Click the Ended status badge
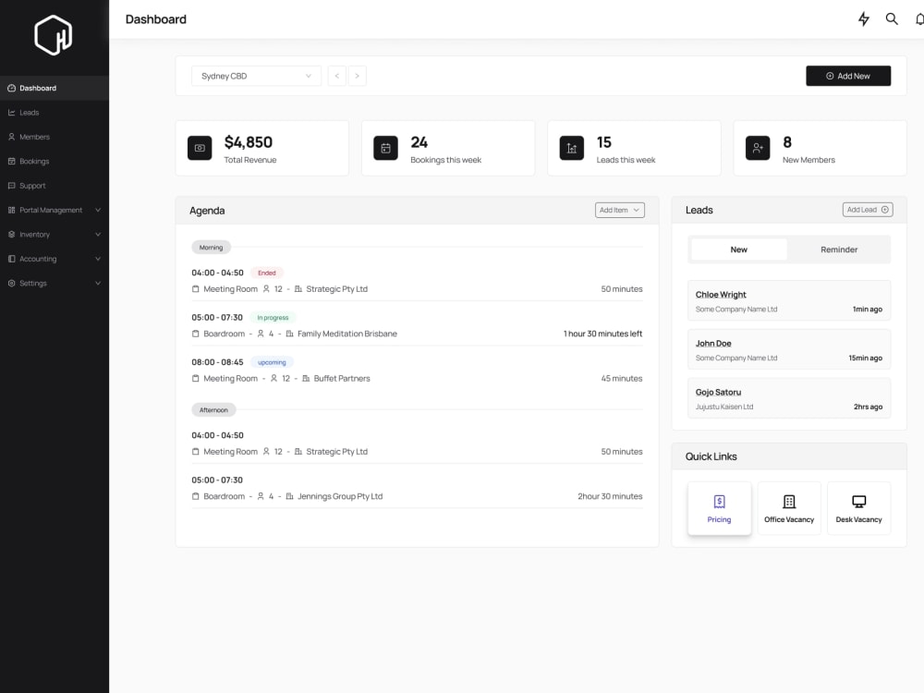 [x=267, y=273]
